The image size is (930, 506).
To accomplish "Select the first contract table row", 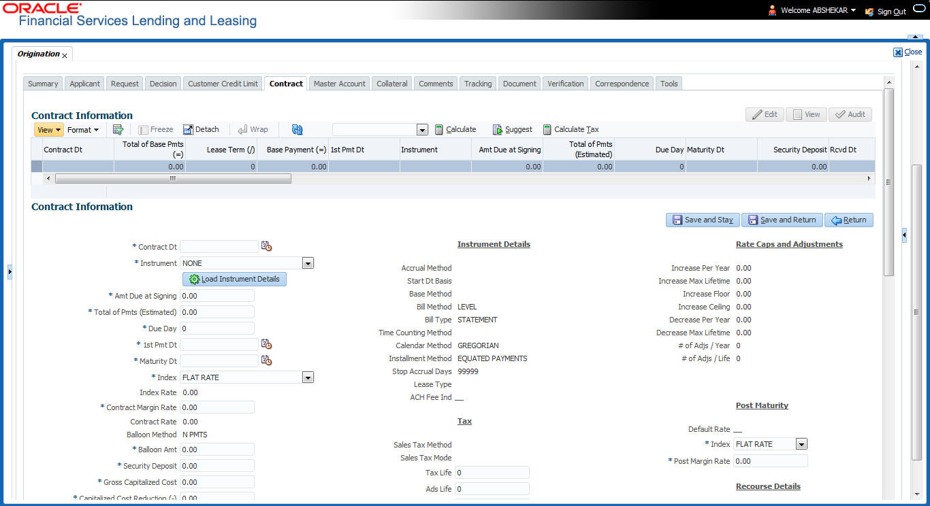I will coord(453,166).
